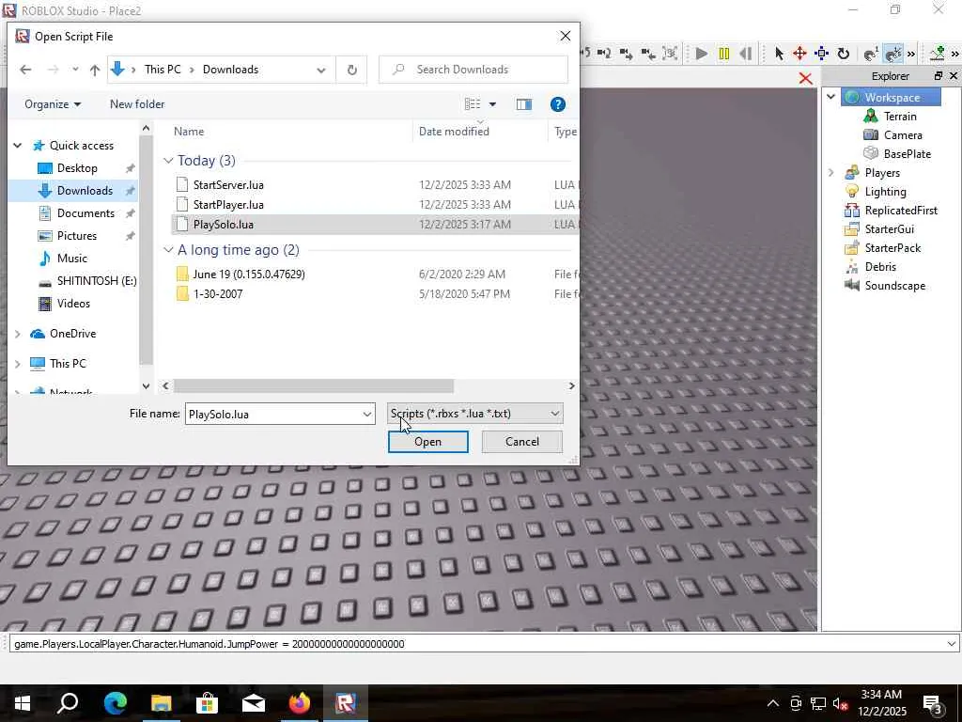Undock the Explorer panel
The image size is (962, 722).
(939, 75)
